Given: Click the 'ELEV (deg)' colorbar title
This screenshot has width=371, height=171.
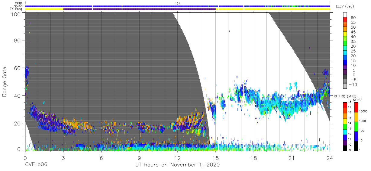Looking at the screenshot, I should tap(345, 6).
